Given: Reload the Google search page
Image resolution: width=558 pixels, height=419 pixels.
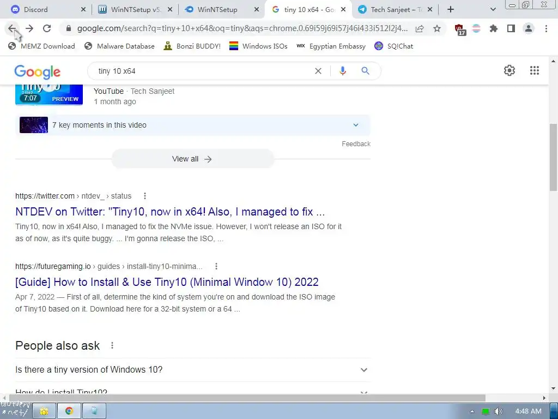Looking at the screenshot, I should [x=47, y=28].
